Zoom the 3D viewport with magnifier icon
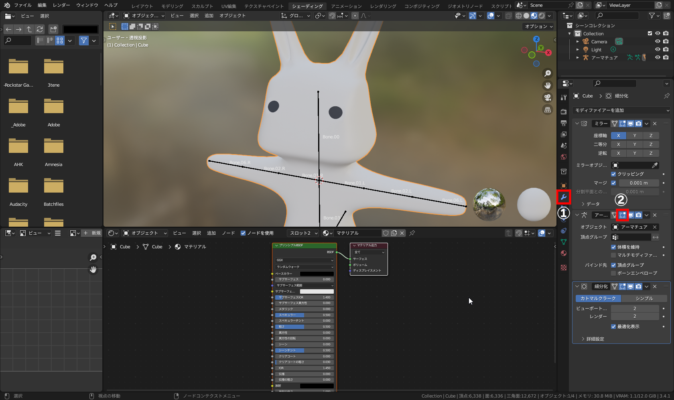This screenshot has height=400, width=674. [548, 73]
